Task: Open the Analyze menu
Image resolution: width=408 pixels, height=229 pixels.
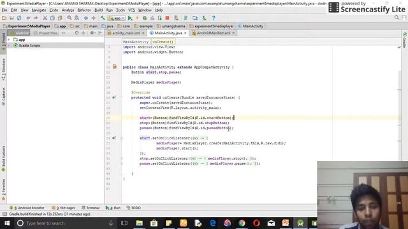Action: point(68,10)
